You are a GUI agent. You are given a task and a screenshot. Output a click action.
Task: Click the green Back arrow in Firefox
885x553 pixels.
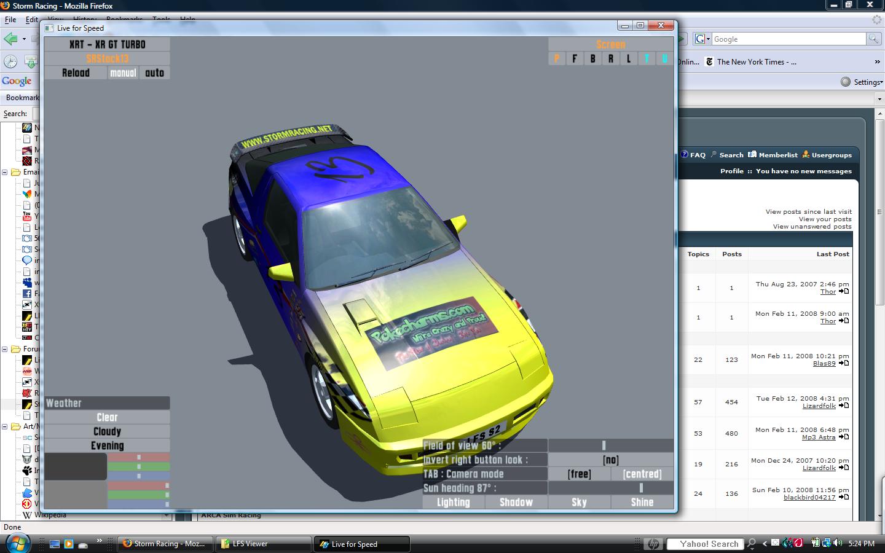10,39
